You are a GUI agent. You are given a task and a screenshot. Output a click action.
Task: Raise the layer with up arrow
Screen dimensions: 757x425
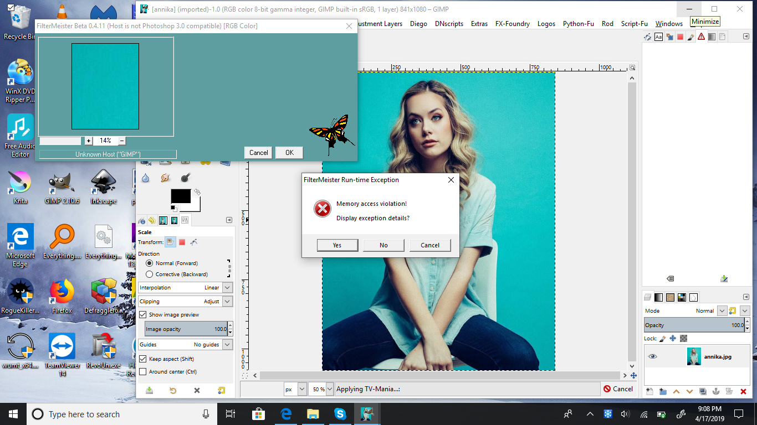676,391
